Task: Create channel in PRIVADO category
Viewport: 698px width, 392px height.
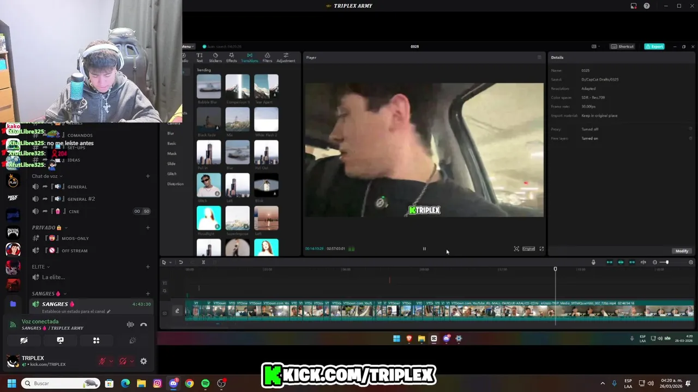Action: [x=148, y=228]
